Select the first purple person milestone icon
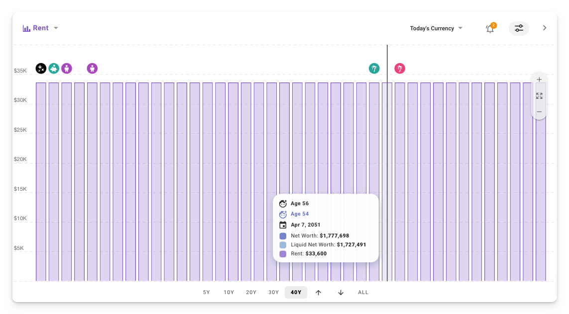The width and height of the screenshot is (569, 314). 67,69
